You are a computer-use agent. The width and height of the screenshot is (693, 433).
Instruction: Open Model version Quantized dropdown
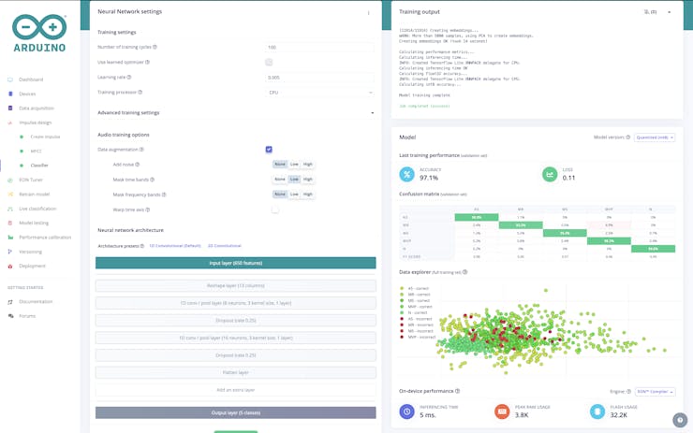[655, 137]
